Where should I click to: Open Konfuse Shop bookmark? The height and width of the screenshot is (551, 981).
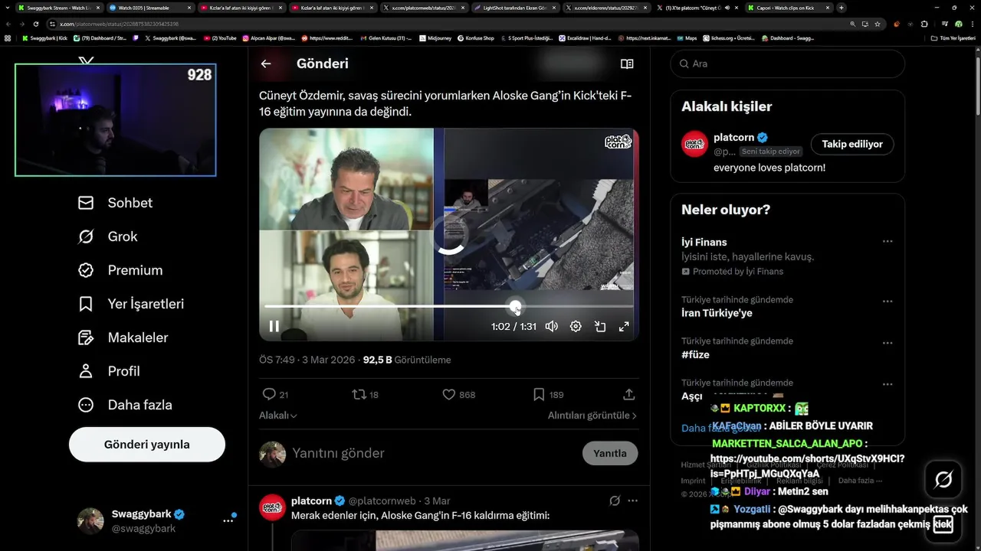476,37
